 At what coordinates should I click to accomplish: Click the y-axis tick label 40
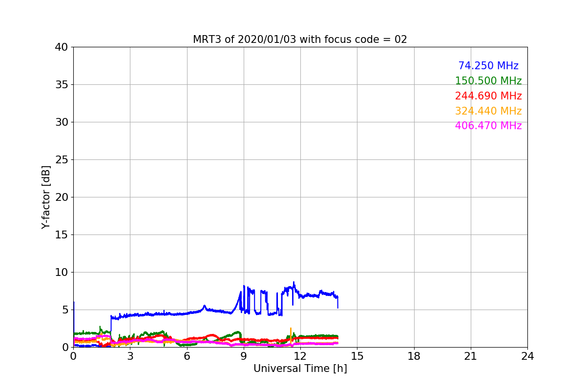62,47
